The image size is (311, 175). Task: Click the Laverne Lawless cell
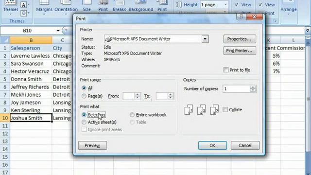(31, 56)
